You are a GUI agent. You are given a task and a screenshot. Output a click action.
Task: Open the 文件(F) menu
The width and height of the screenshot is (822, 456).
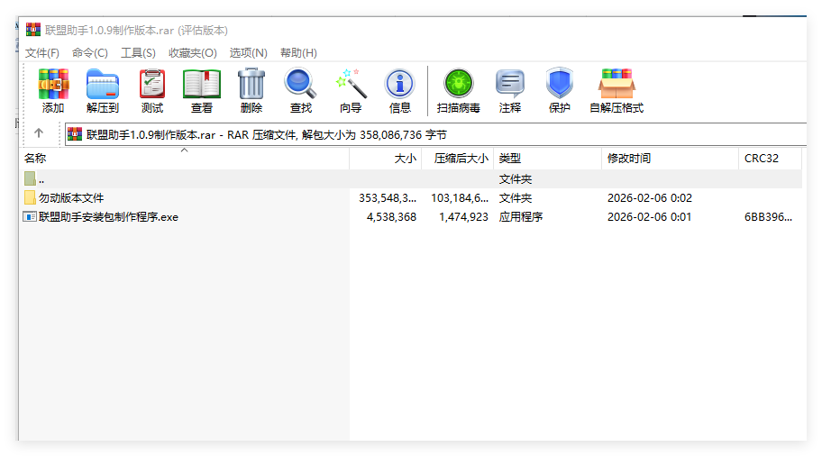pos(42,53)
